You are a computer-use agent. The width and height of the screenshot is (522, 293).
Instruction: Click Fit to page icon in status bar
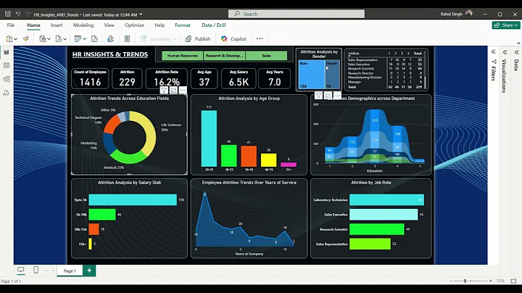pyautogui.click(x=514, y=281)
